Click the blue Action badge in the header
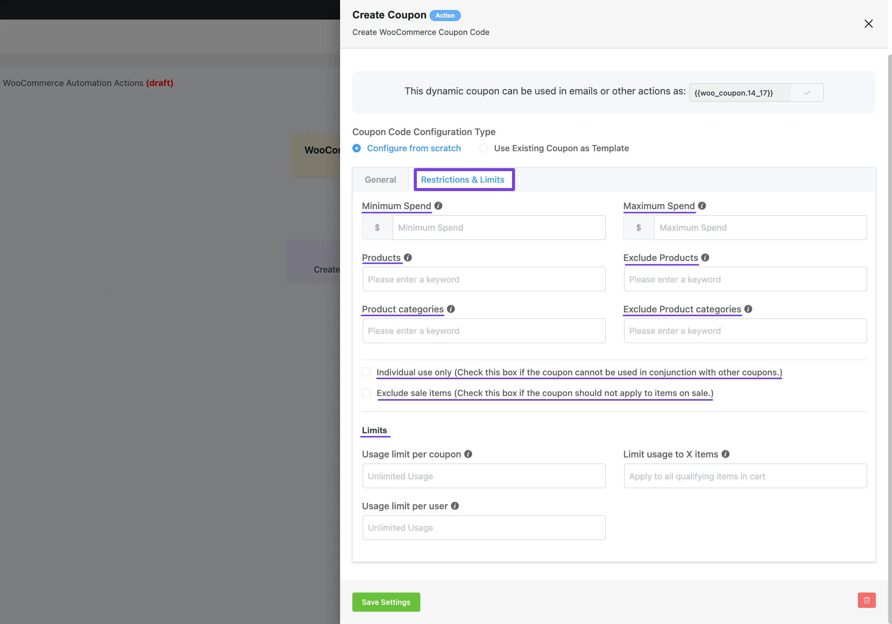The image size is (892, 624). 445,15
